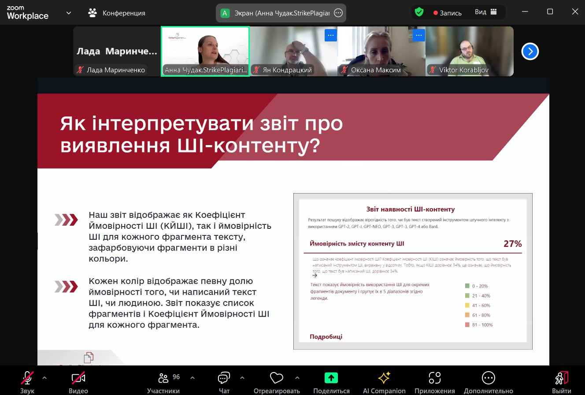The height and width of the screenshot is (395, 585).
Task: Click the muted mic icon for Ян Кондрацкий
Action: pyautogui.click(x=256, y=70)
